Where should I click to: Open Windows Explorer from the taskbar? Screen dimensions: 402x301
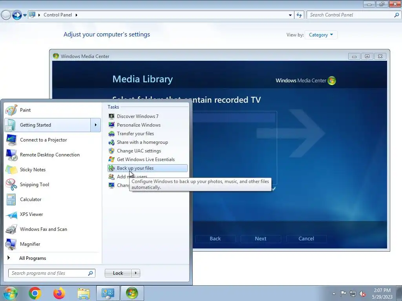[x=84, y=293]
